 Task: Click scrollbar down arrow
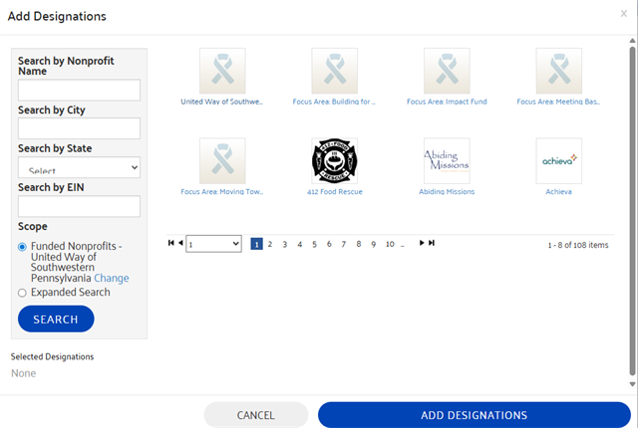632,384
